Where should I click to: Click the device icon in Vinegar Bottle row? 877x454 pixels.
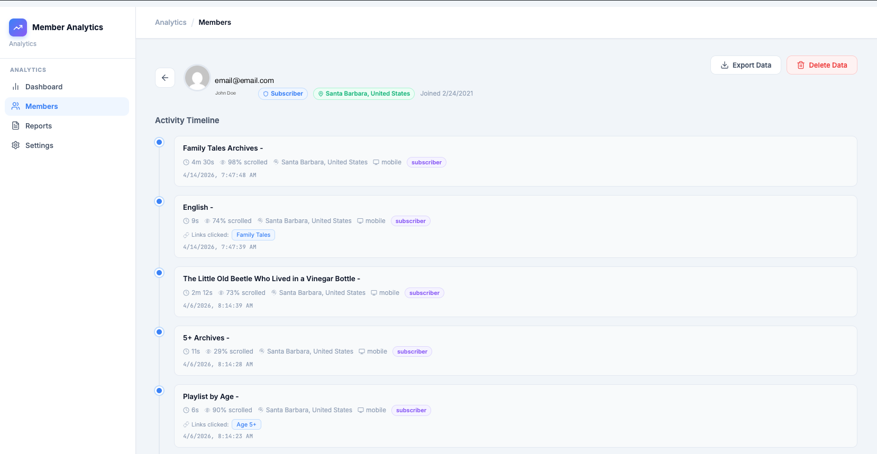[374, 293]
